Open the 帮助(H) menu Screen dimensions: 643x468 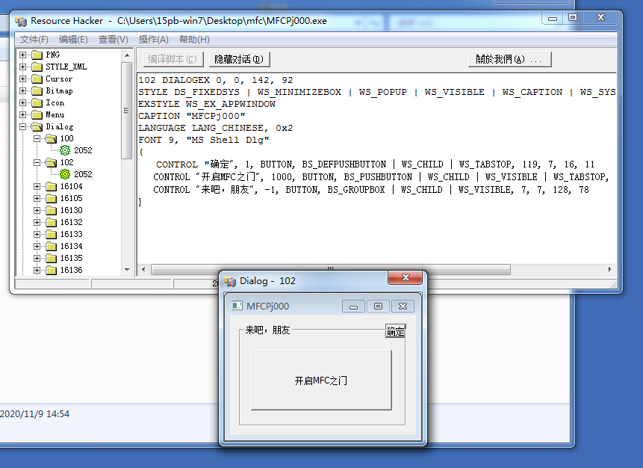point(194,40)
